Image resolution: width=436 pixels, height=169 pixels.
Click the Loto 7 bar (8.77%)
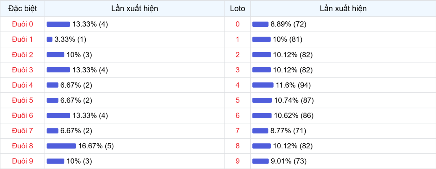point(260,131)
